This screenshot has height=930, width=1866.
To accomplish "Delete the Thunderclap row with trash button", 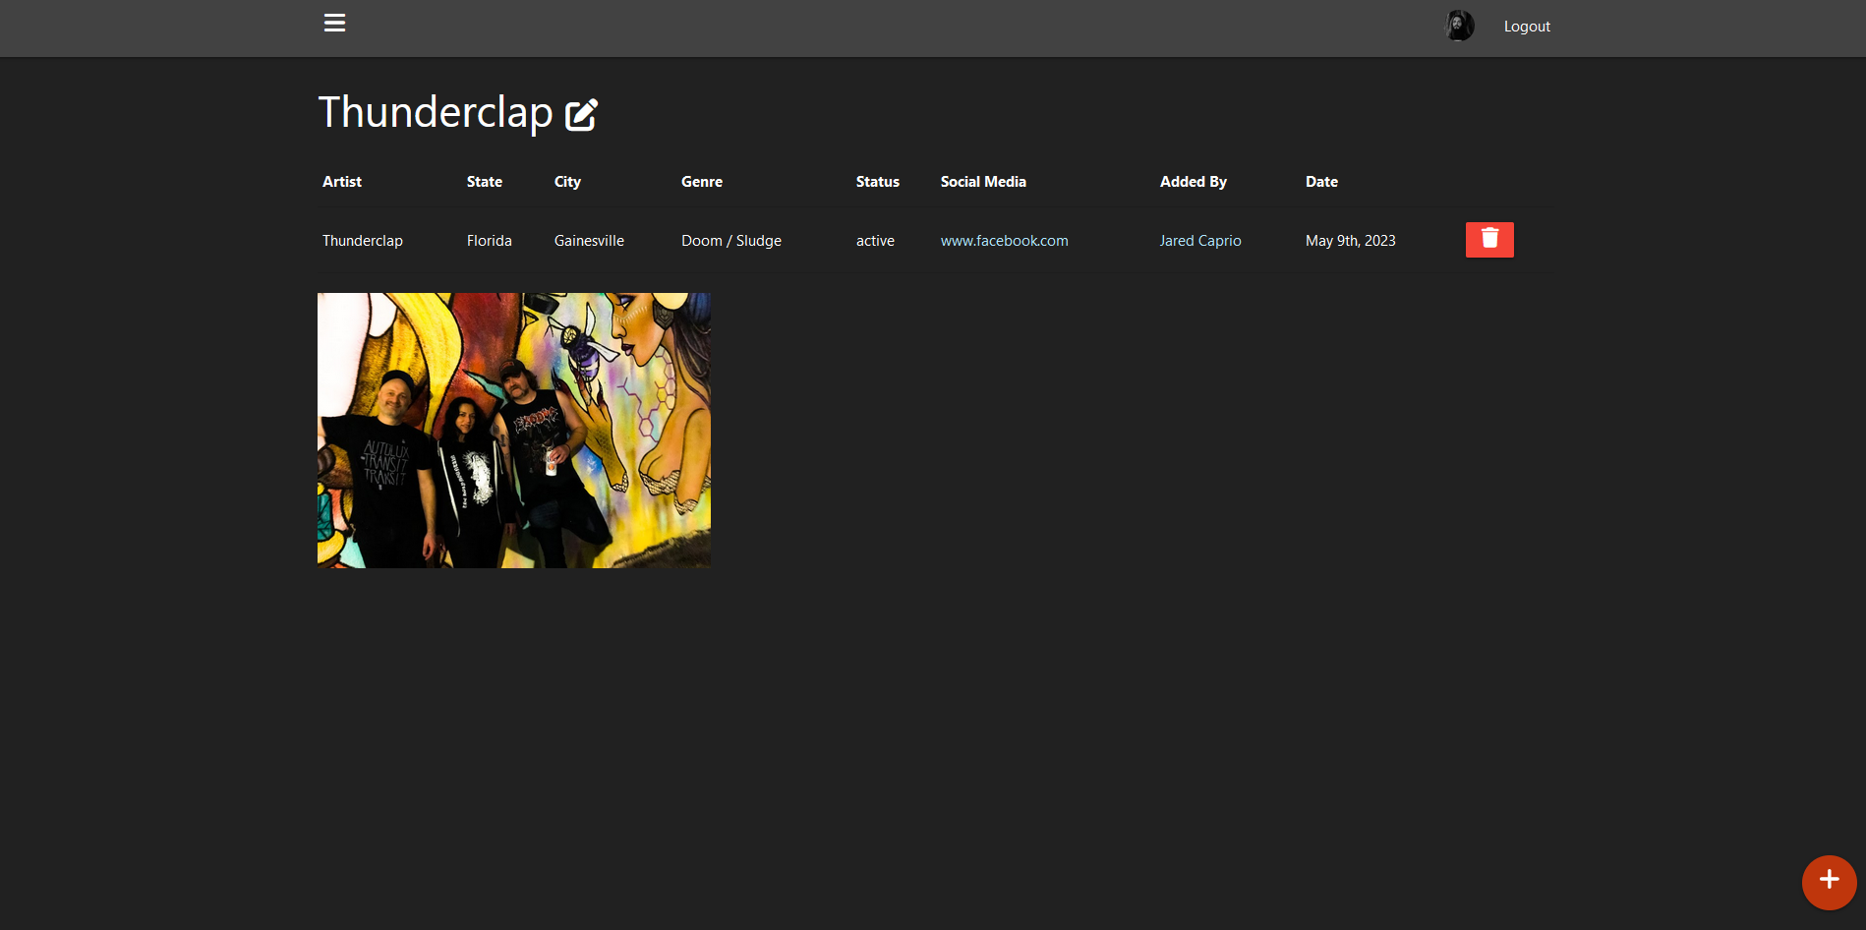I will (1489, 240).
